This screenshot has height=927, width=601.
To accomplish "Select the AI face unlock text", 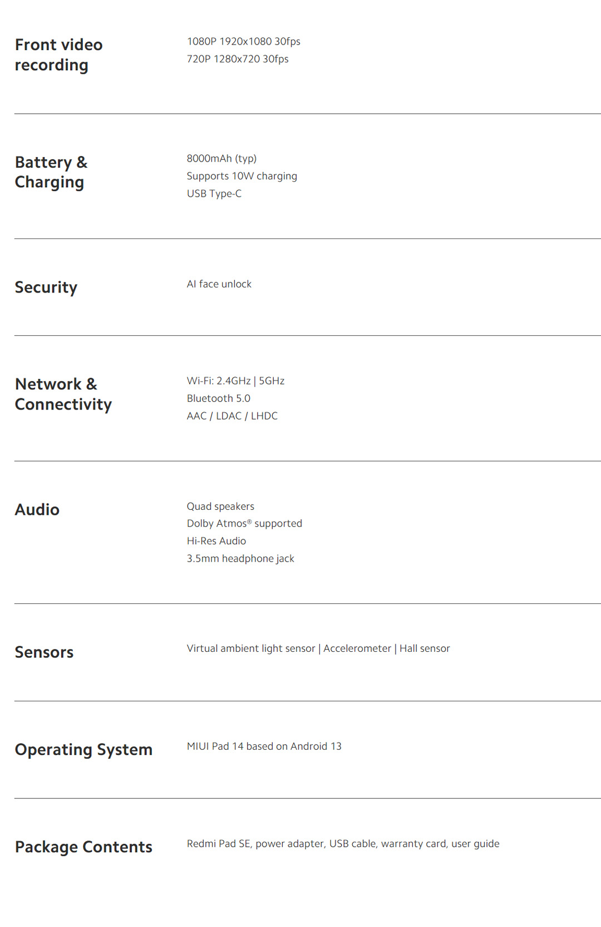I will pyautogui.click(x=219, y=284).
